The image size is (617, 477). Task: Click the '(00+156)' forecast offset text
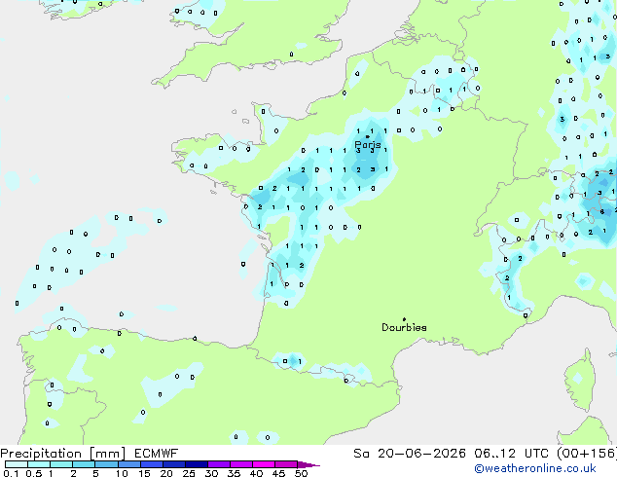587,454
